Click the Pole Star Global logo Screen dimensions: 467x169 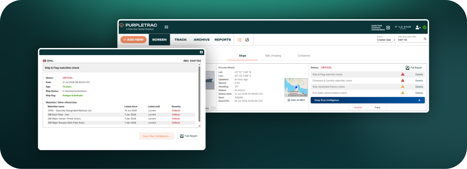point(403,27)
